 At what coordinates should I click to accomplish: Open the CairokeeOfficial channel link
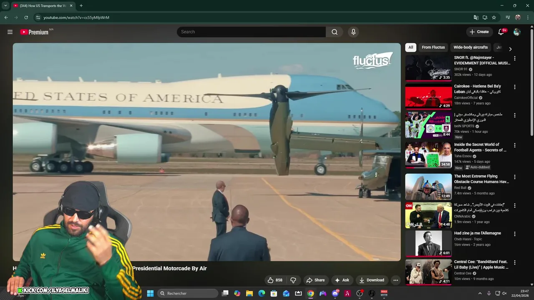coord(466,97)
